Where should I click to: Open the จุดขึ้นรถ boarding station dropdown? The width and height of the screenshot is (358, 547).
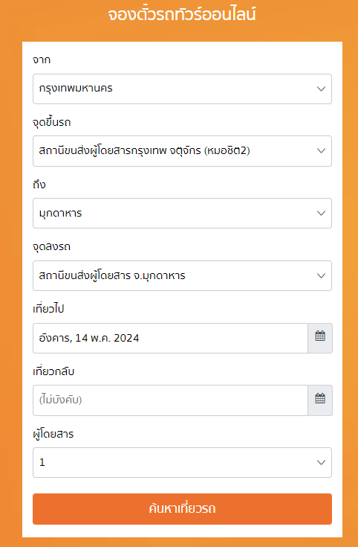click(182, 150)
